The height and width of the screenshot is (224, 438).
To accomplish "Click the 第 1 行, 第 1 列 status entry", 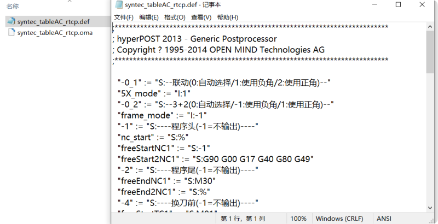I will point(243,219).
